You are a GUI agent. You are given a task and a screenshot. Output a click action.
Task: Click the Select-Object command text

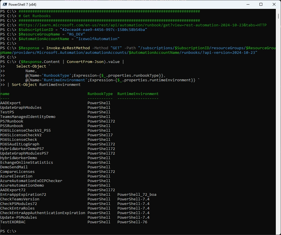tap(31, 66)
